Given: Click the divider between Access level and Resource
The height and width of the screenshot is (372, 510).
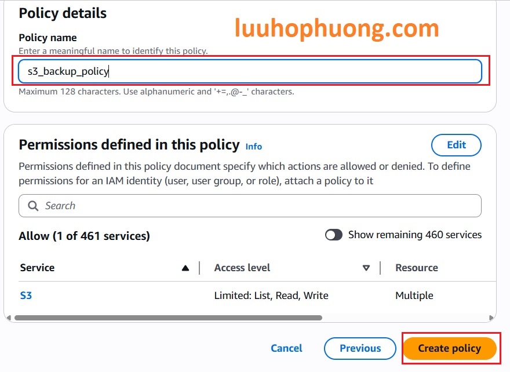Looking at the screenshot, I should tap(380, 268).
